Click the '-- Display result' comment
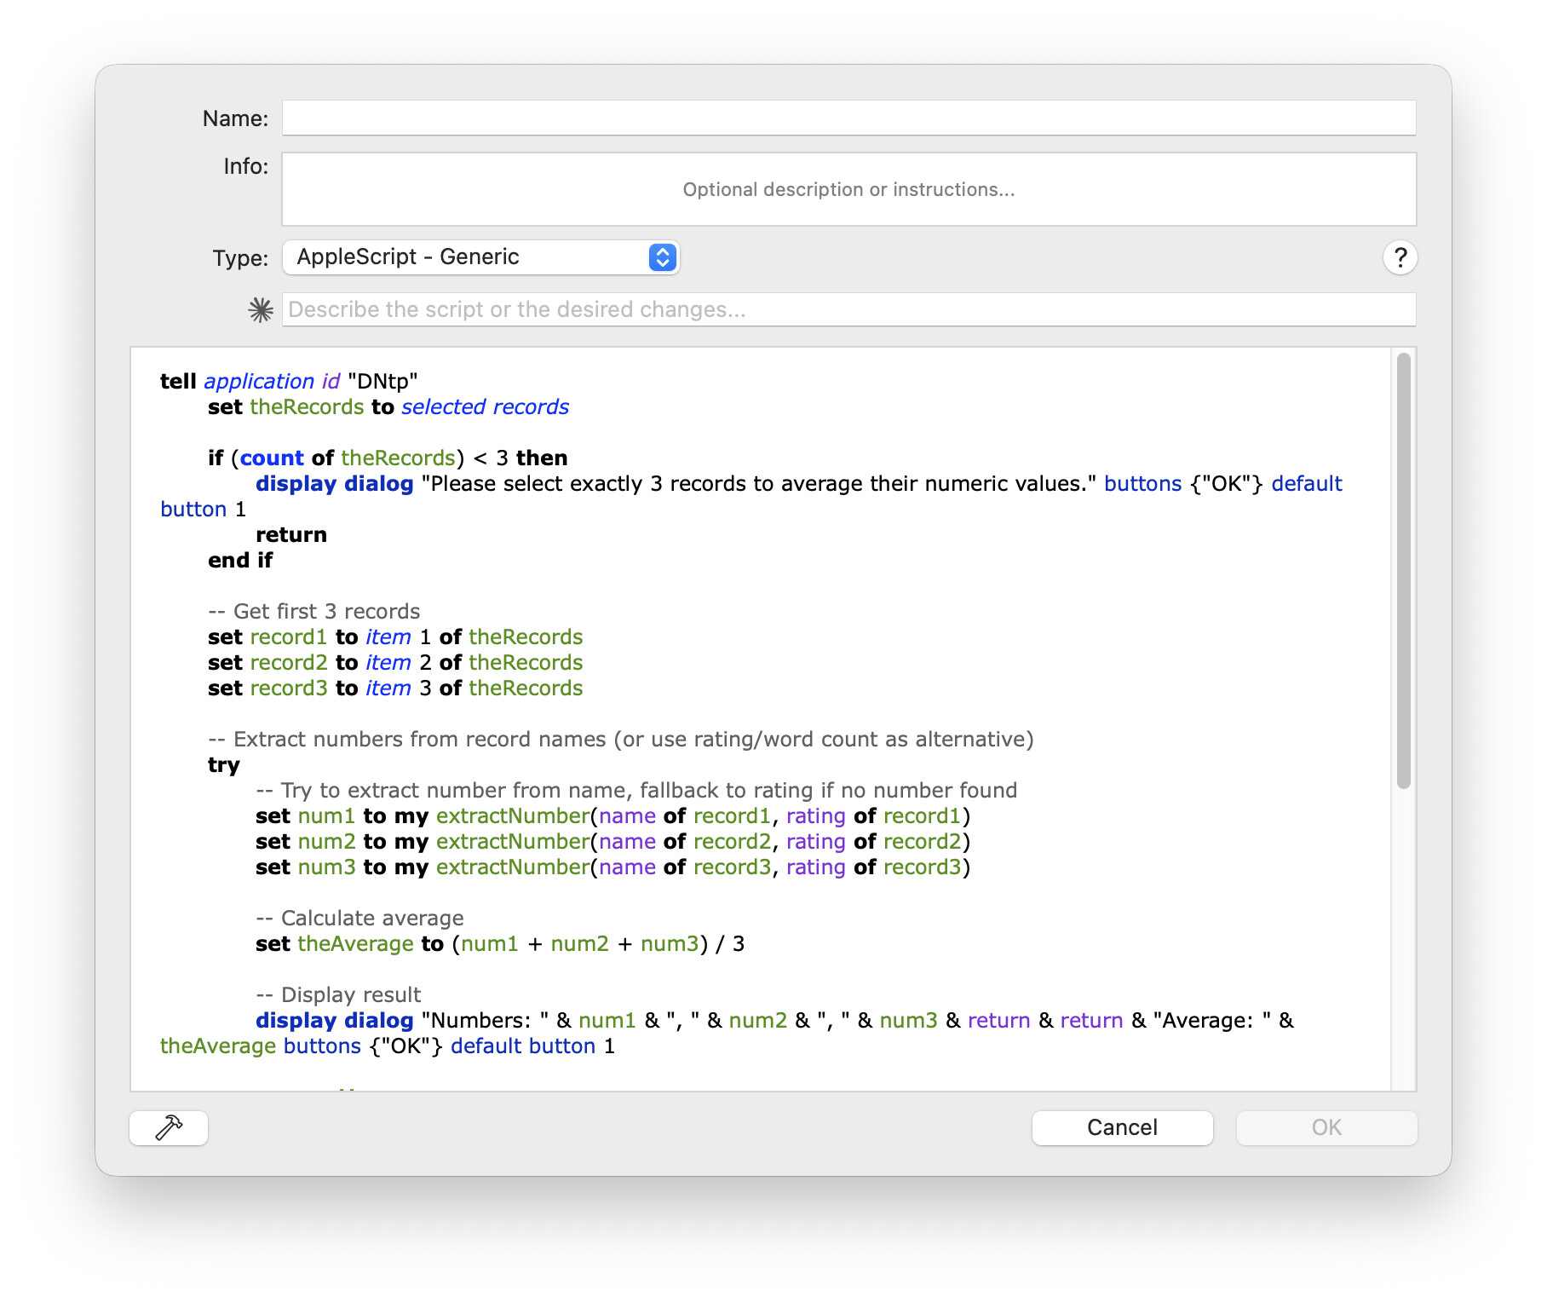The height and width of the screenshot is (1302, 1547). click(x=339, y=995)
